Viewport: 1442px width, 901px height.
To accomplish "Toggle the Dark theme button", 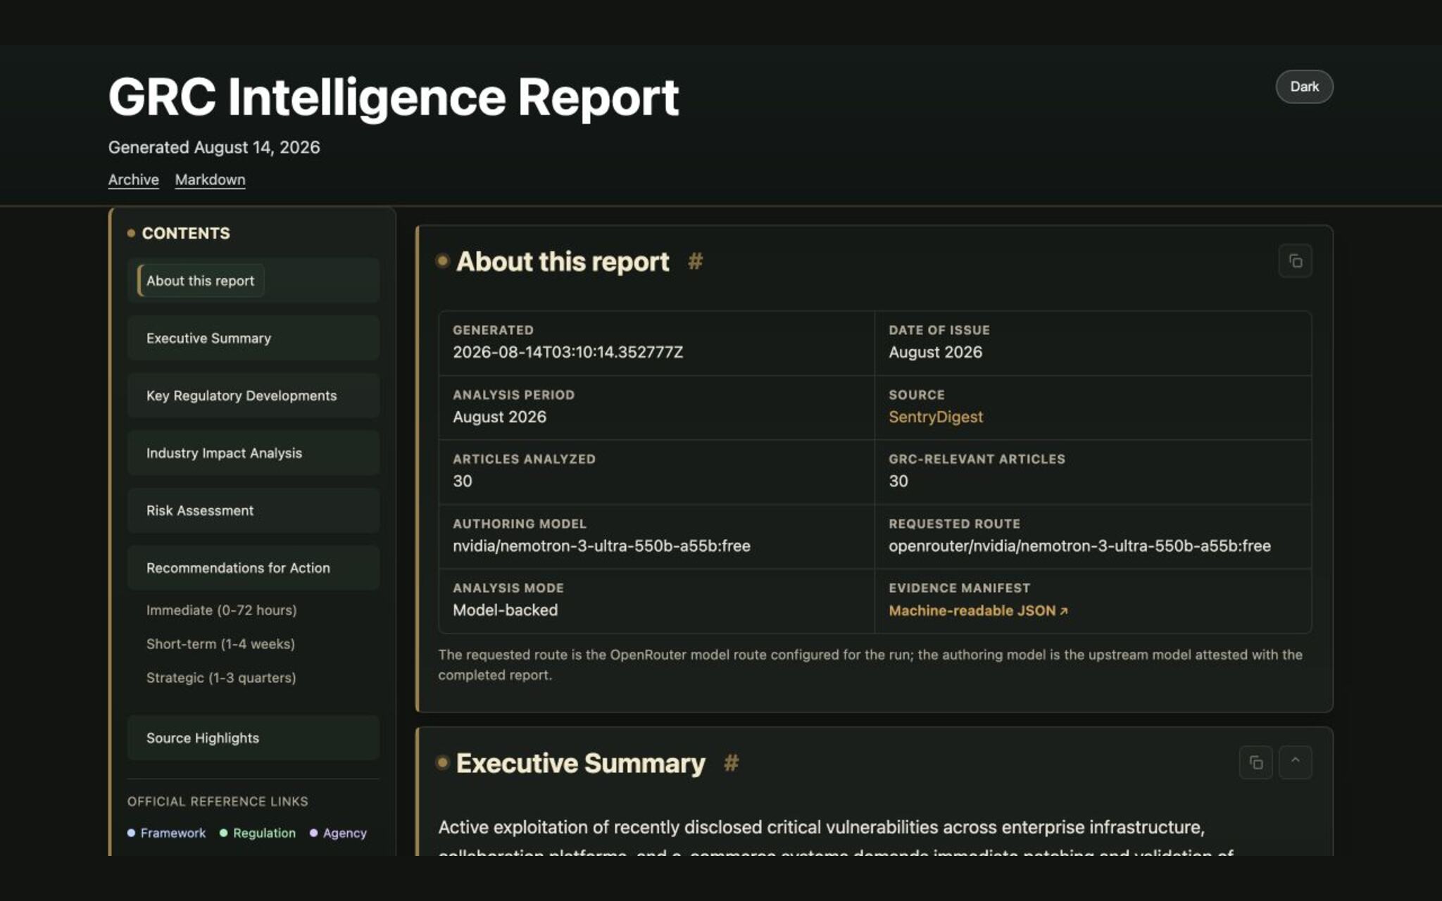I will click(x=1304, y=87).
